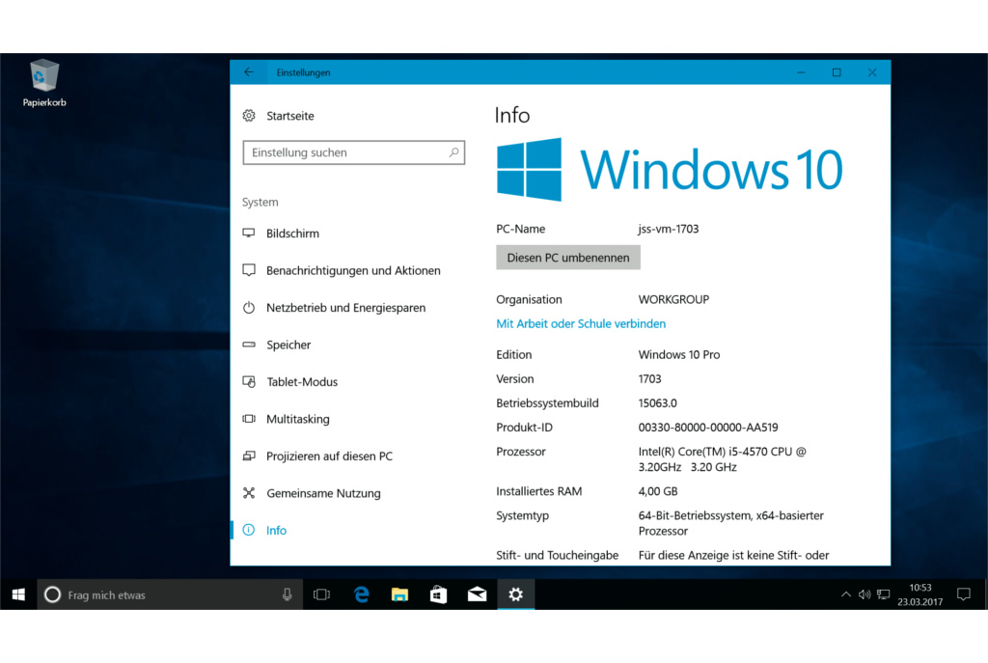Open the Action Center notification icon

[964, 594]
